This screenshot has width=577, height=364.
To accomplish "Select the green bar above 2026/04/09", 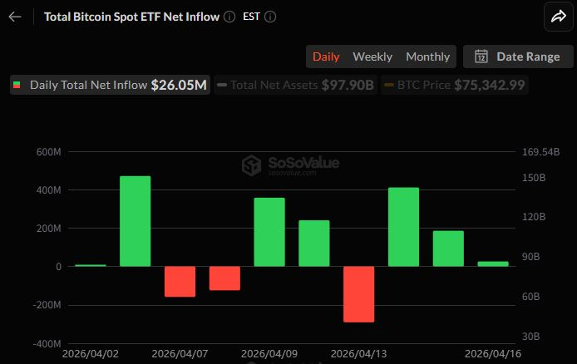I will point(269,232).
